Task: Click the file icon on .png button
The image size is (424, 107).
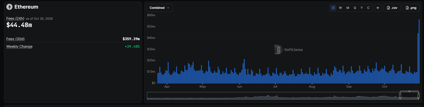Action: click(407, 8)
